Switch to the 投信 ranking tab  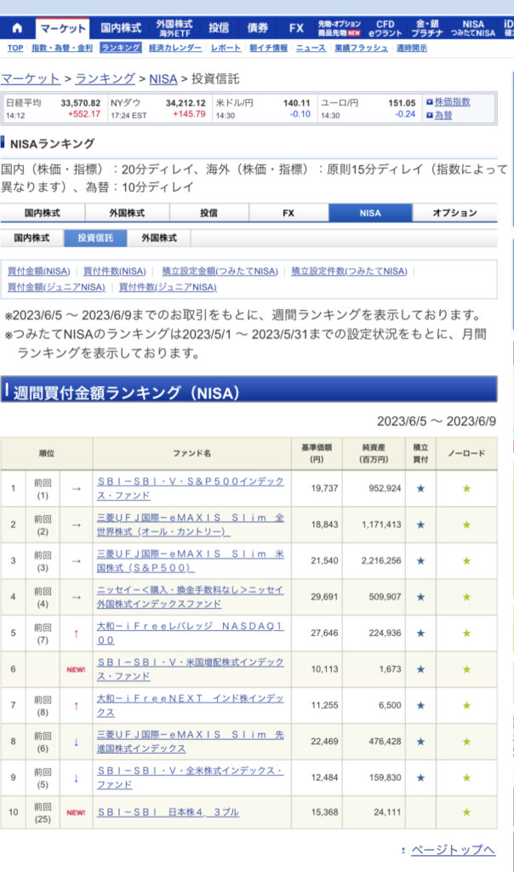point(209,213)
